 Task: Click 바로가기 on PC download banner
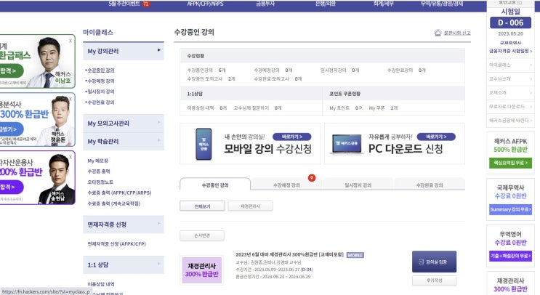436,137
